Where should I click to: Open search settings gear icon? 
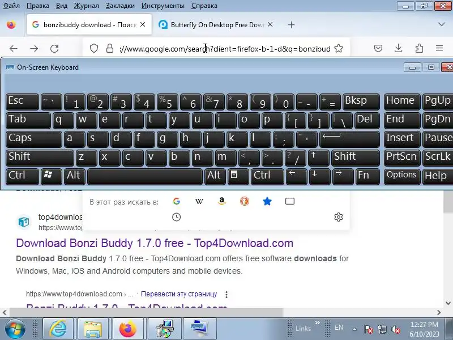(x=339, y=217)
